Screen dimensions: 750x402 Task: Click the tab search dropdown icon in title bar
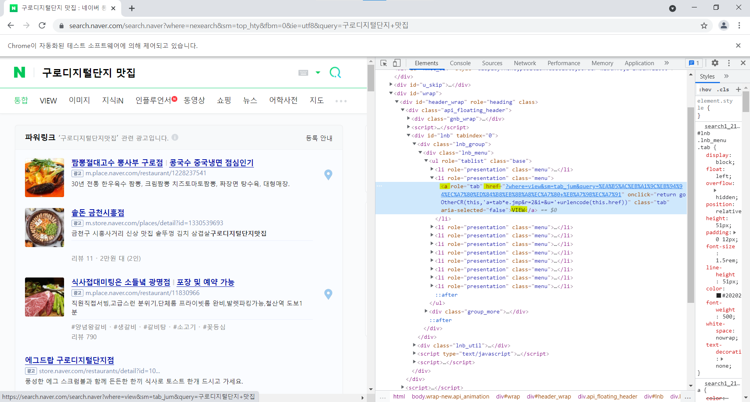[673, 9]
